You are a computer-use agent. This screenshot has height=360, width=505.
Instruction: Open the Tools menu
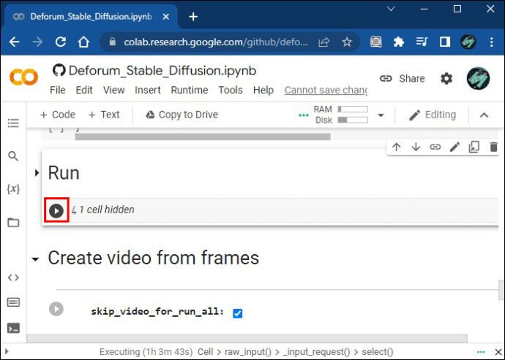(231, 90)
